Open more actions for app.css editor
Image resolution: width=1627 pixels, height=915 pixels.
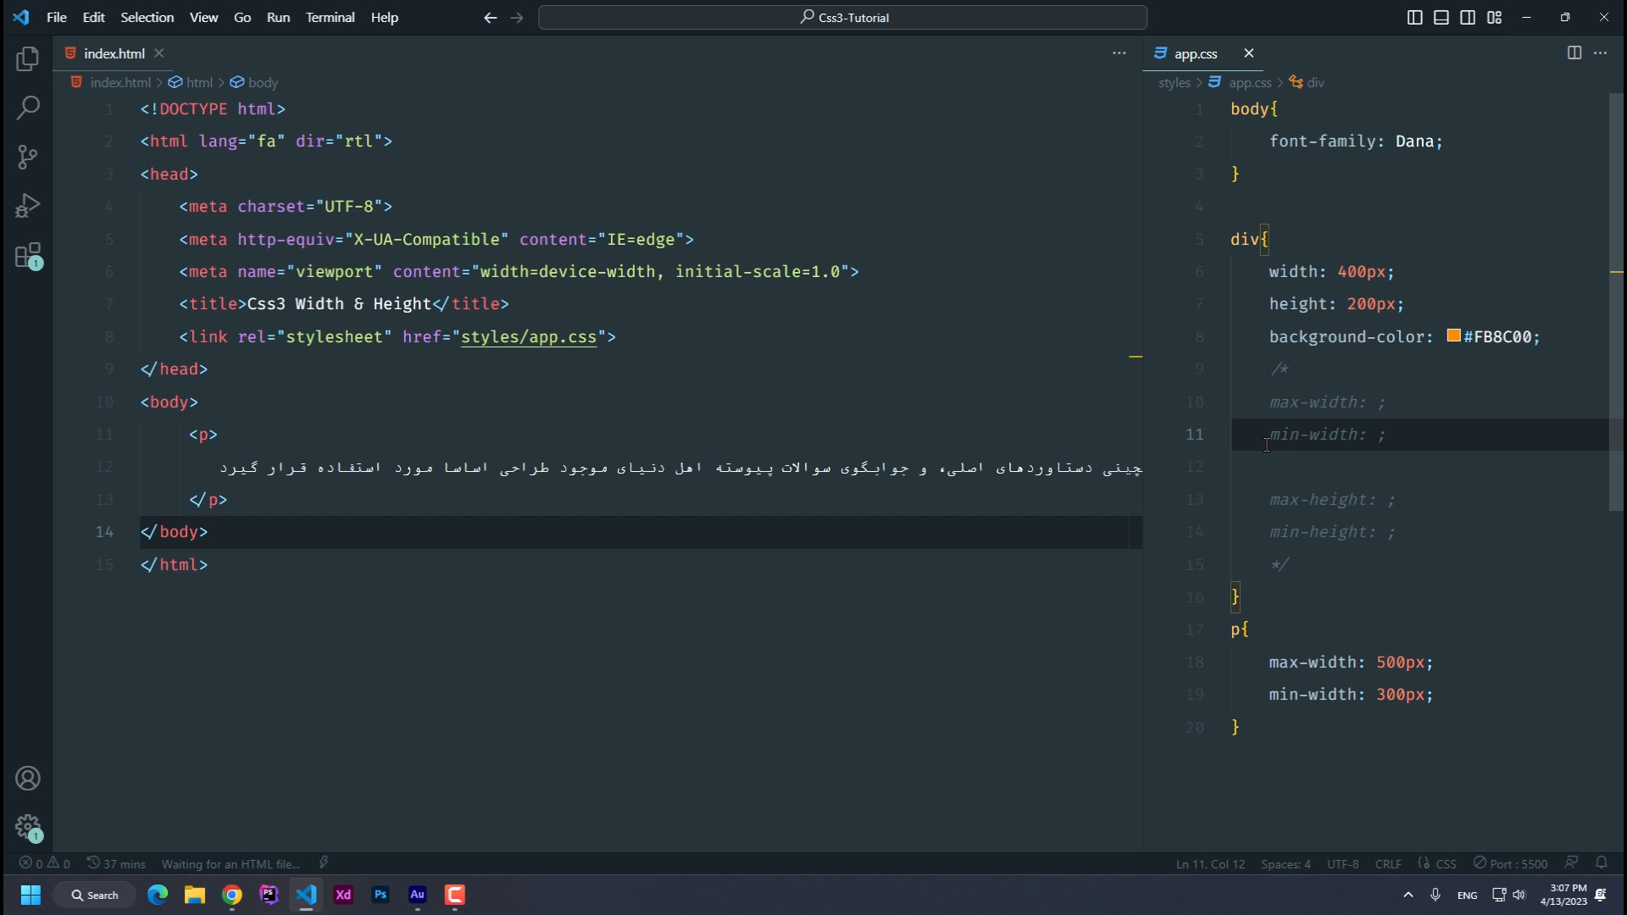click(x=1601, y=53)
